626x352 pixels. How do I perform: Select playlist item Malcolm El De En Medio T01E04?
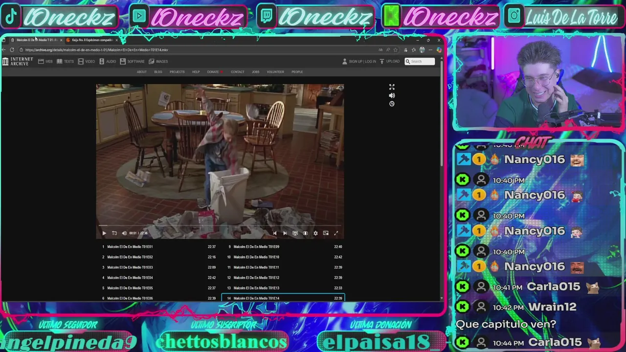coord(158,278)
